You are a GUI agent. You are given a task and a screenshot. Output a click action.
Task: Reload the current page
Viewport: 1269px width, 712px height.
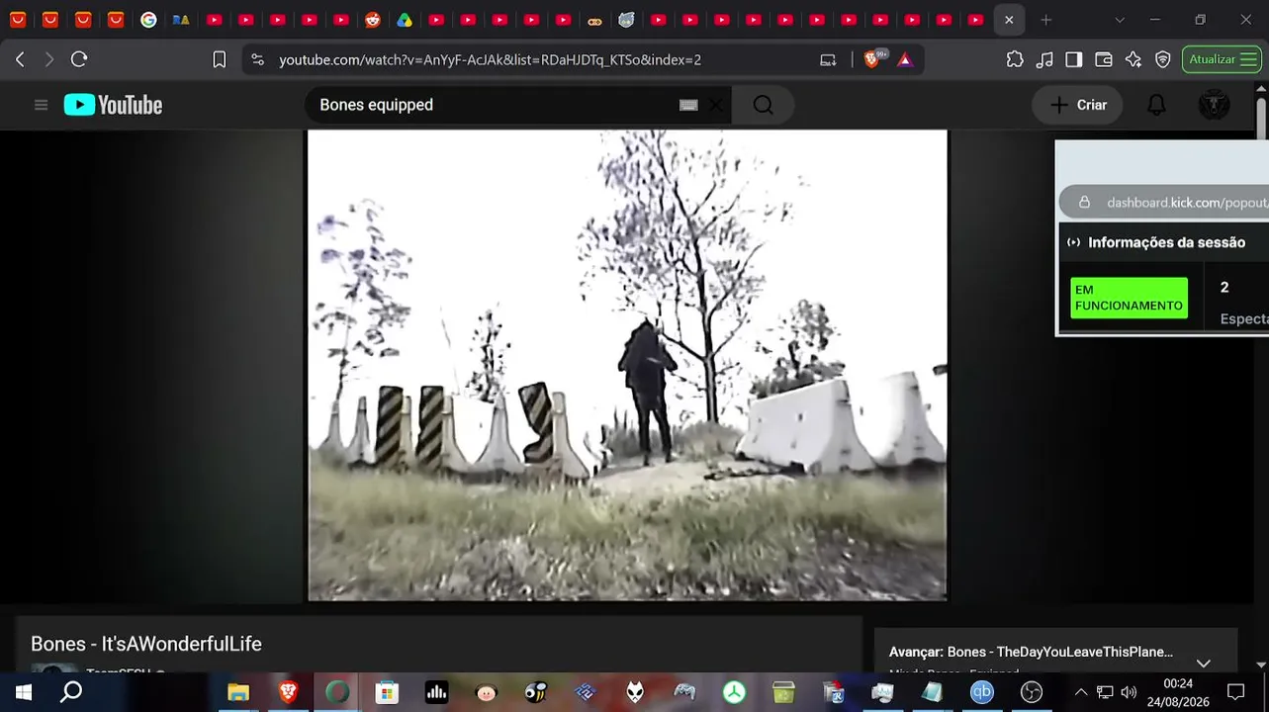79,59
